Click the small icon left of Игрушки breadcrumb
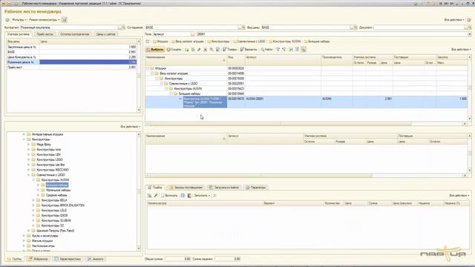 (x=148, y=42)
